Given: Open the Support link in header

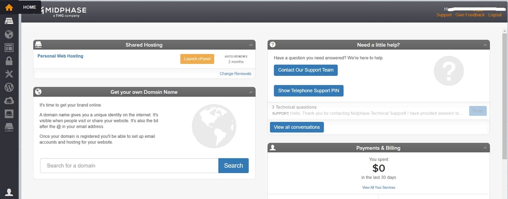Looking at the screenshot, I should click(x=444, y=15).
